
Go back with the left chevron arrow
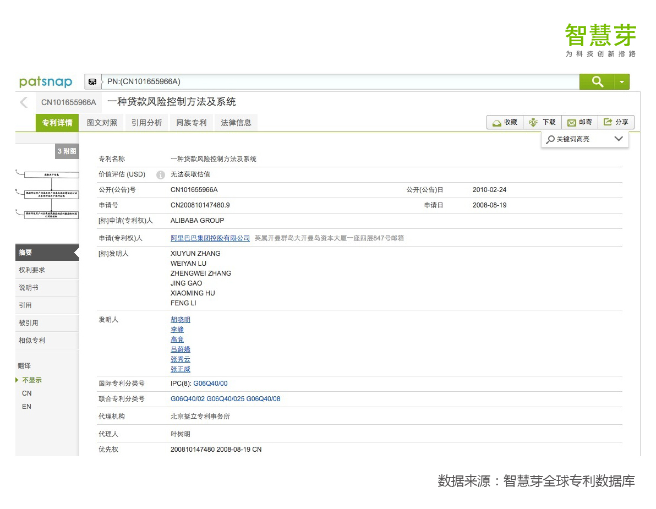pos(24,102)
